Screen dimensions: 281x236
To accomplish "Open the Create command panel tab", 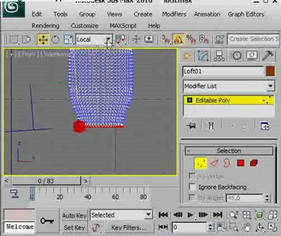I will click(x=187, y=56).
